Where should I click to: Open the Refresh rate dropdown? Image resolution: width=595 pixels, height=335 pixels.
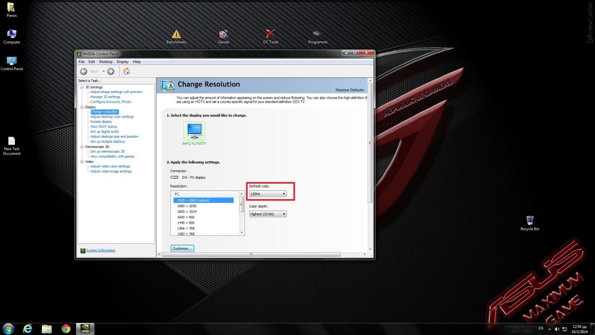pos(268,194)
